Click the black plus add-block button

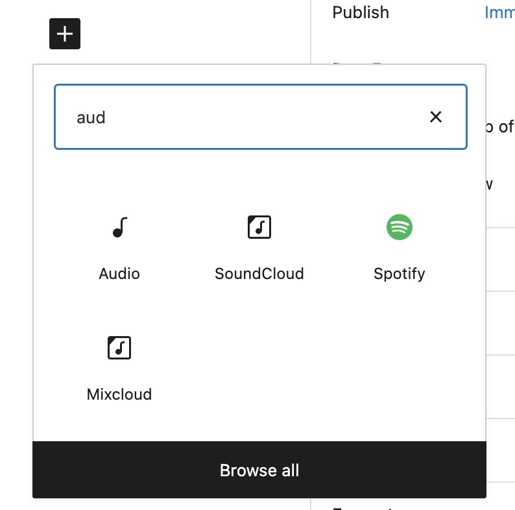65,34
